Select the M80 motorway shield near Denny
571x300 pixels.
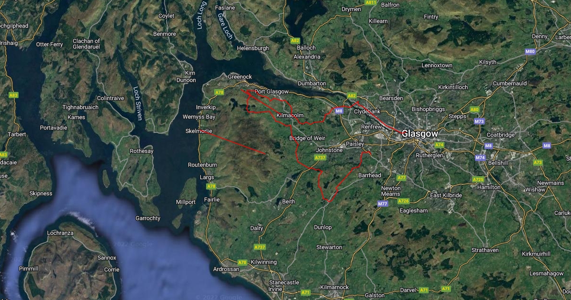click(530, 51)
